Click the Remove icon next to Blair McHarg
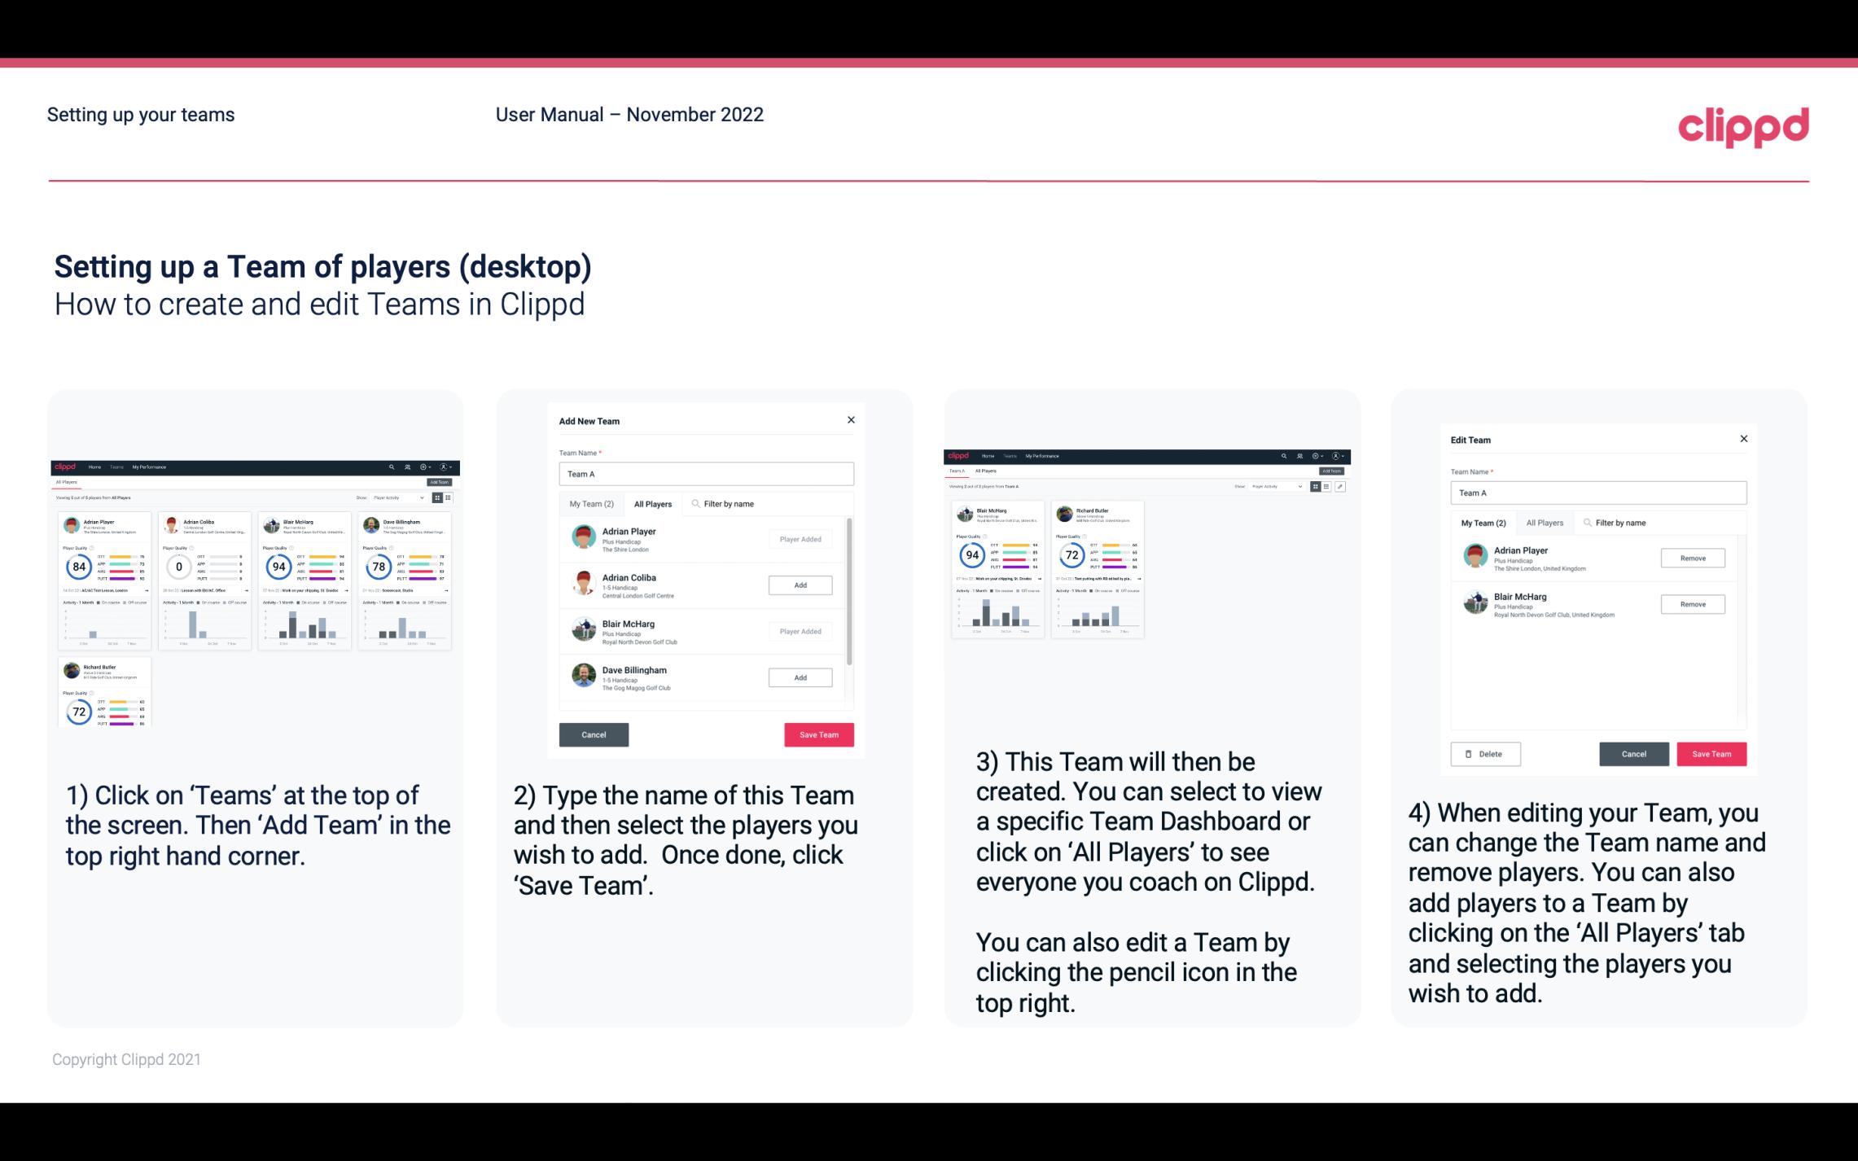Viewport: 1858px width, 1161px height. 1694,605
